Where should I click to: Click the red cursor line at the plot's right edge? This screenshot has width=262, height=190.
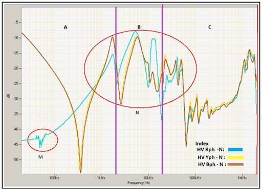[257, 89]
